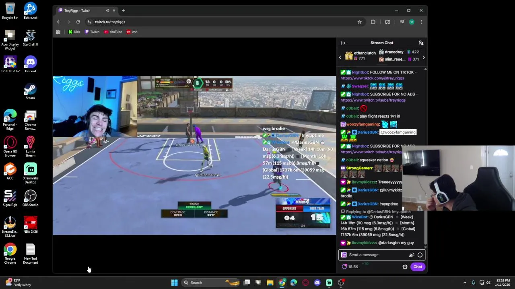Open the Kick bookmark
Viewport: 515px width, 289px height.
(x=74, y=32)
